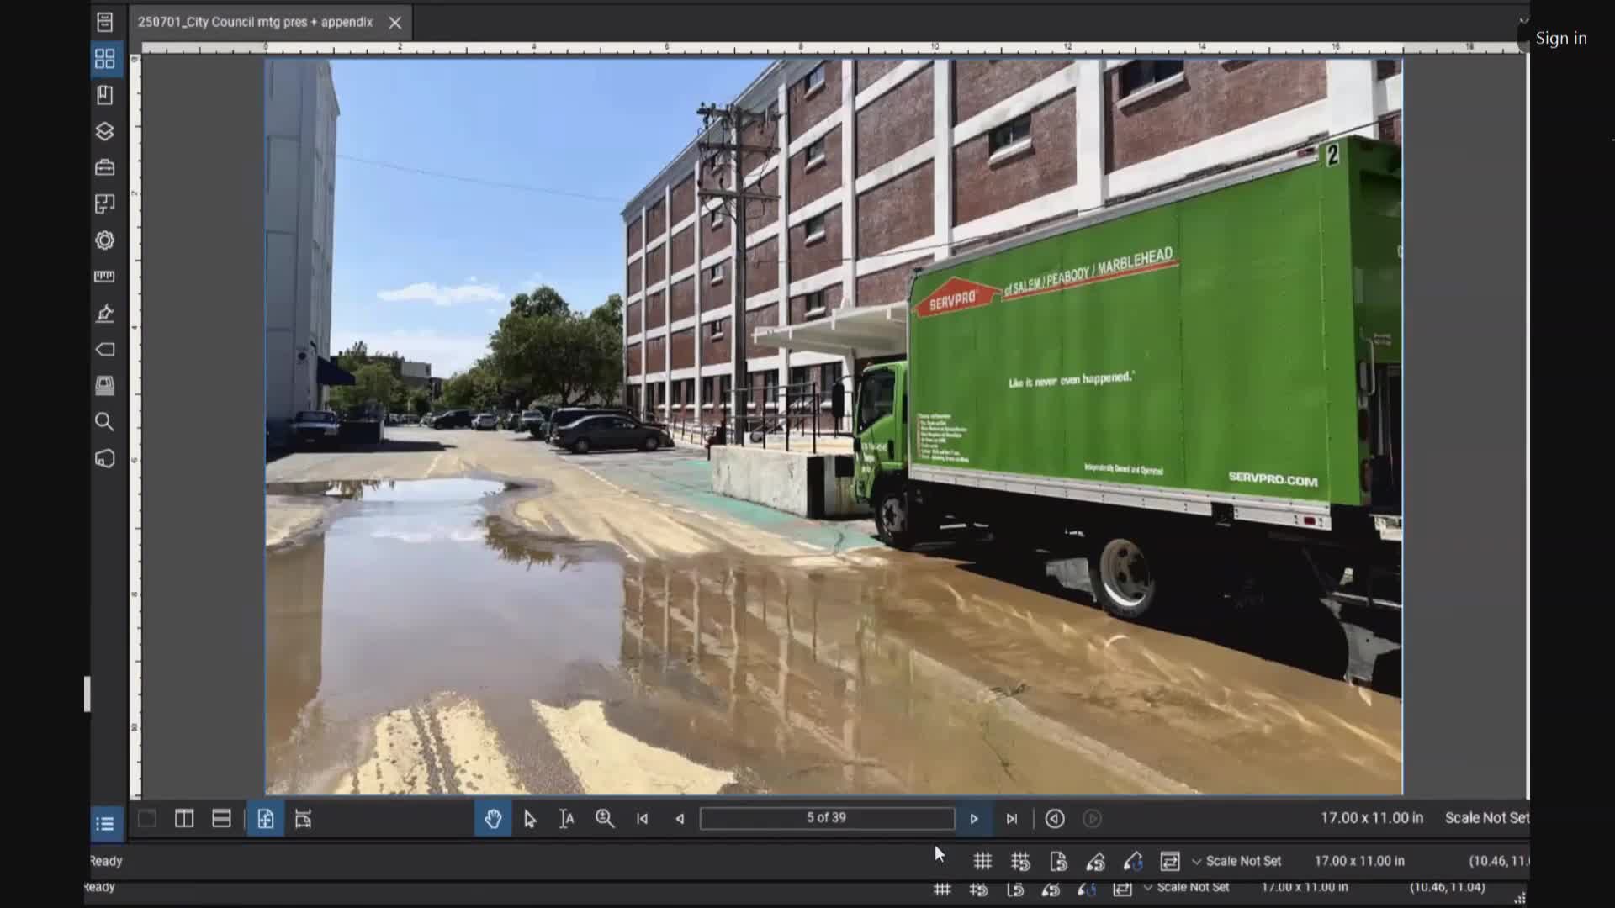Image resolution: width=1615 pixels, height=908 pixels.
Task: Open the Bookmarks panel
Action: coord(104,95)
